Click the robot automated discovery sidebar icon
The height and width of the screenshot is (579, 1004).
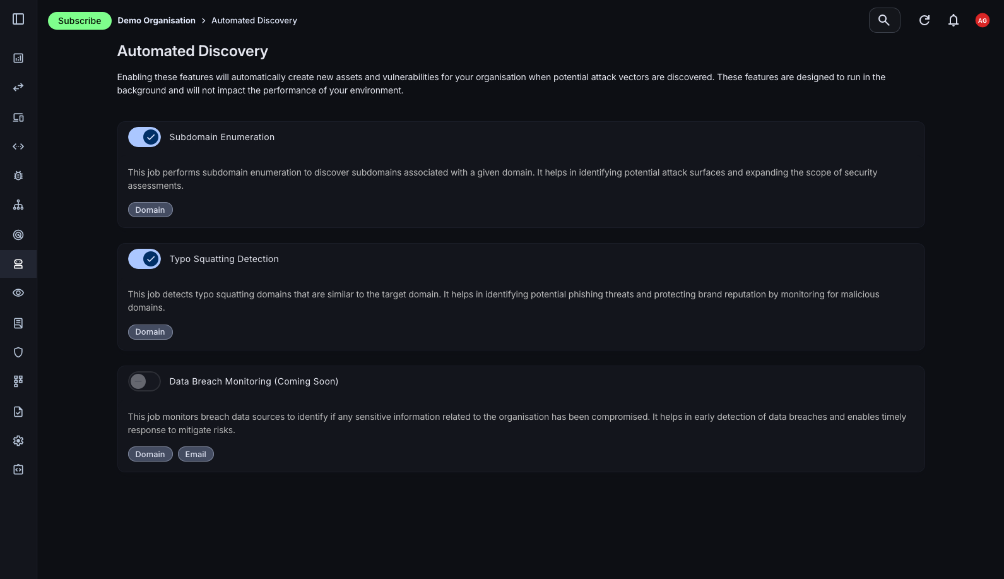point(18,264)
